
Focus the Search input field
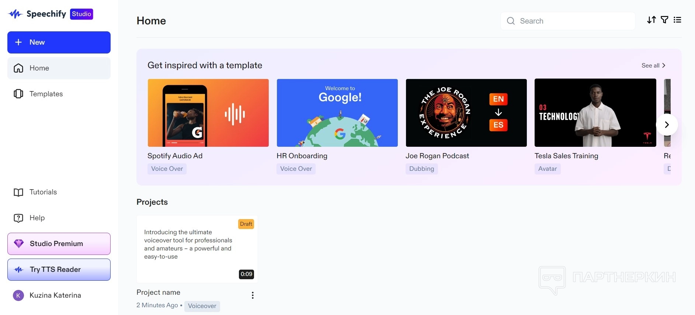click(568, 21)
